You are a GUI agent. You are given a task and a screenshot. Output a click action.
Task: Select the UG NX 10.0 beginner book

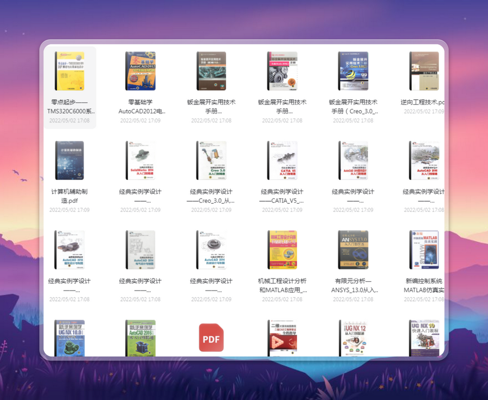69,338
